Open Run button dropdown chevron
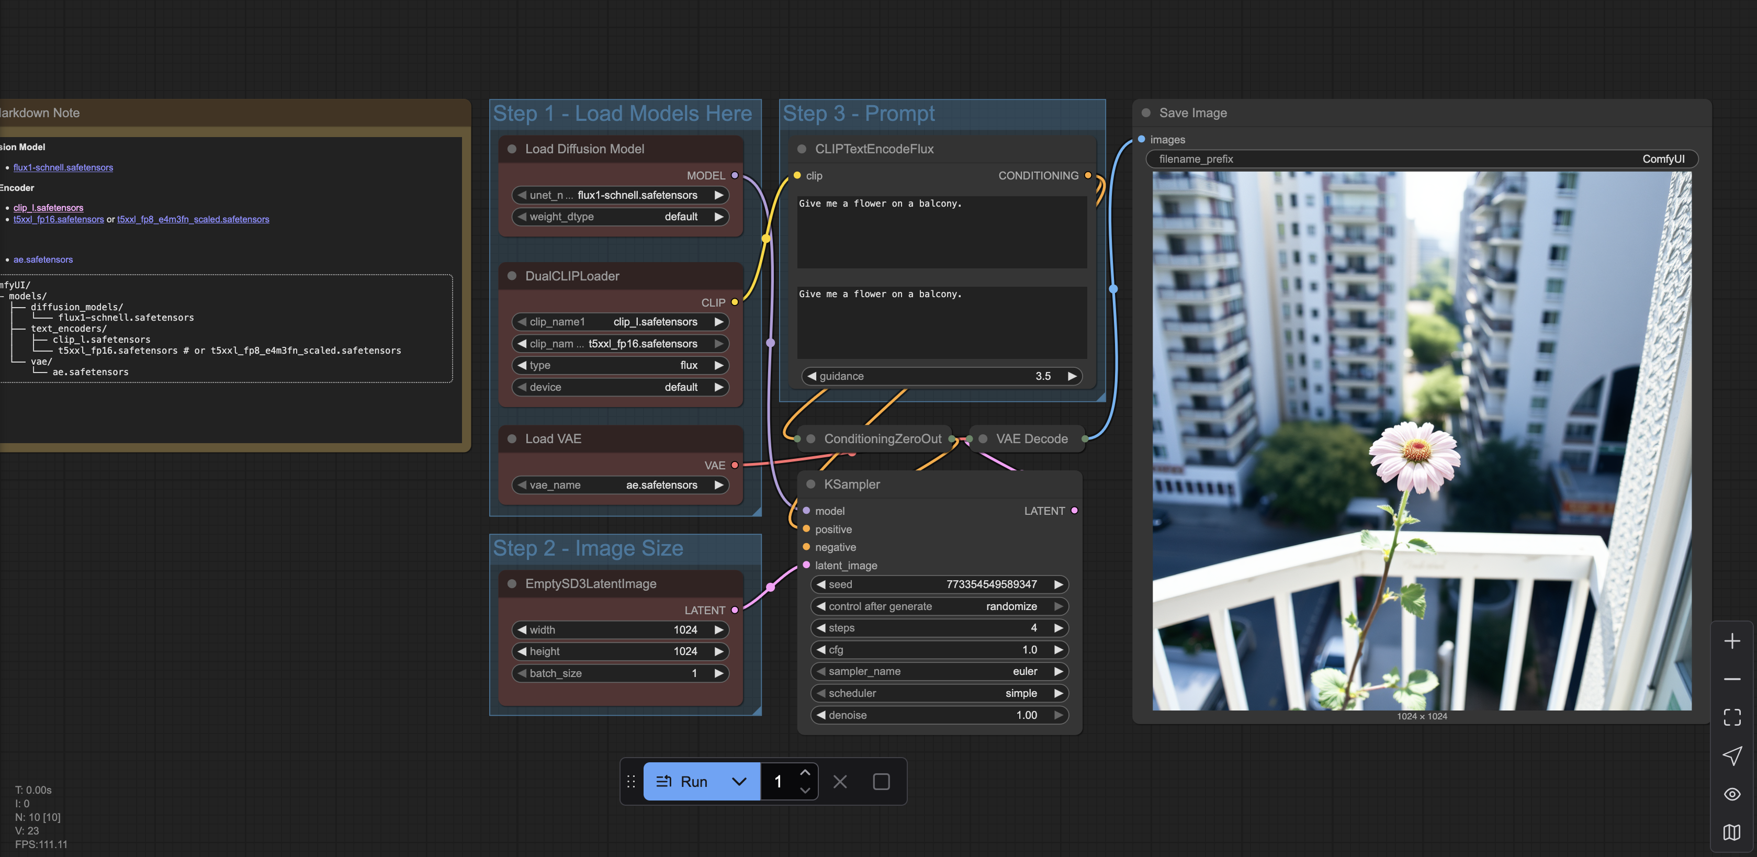The image size is (1757, 857). pos(739,781)
